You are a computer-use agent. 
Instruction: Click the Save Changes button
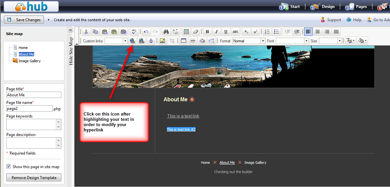pyautogui.click(x=24, y=20)
